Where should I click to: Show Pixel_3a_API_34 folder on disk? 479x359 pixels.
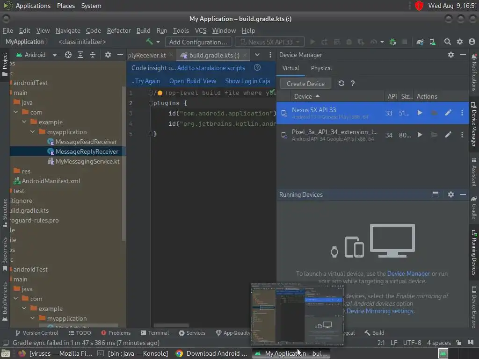434,135
